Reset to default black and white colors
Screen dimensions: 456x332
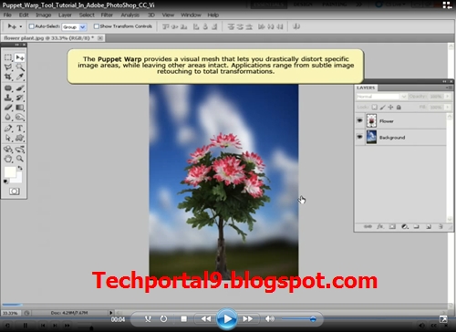point(5,182)
